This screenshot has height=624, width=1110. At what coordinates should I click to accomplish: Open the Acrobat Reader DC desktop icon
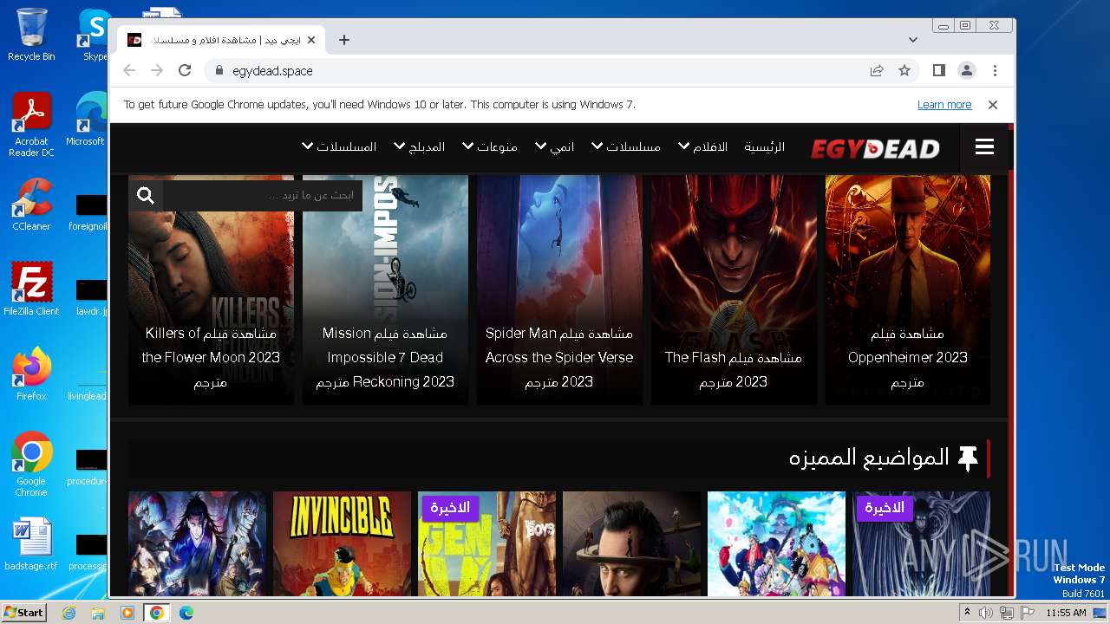coord(31,126)
